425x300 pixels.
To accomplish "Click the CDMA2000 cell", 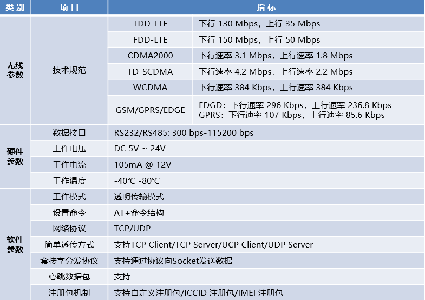I will pyautogui.click(x=150, y=56).
